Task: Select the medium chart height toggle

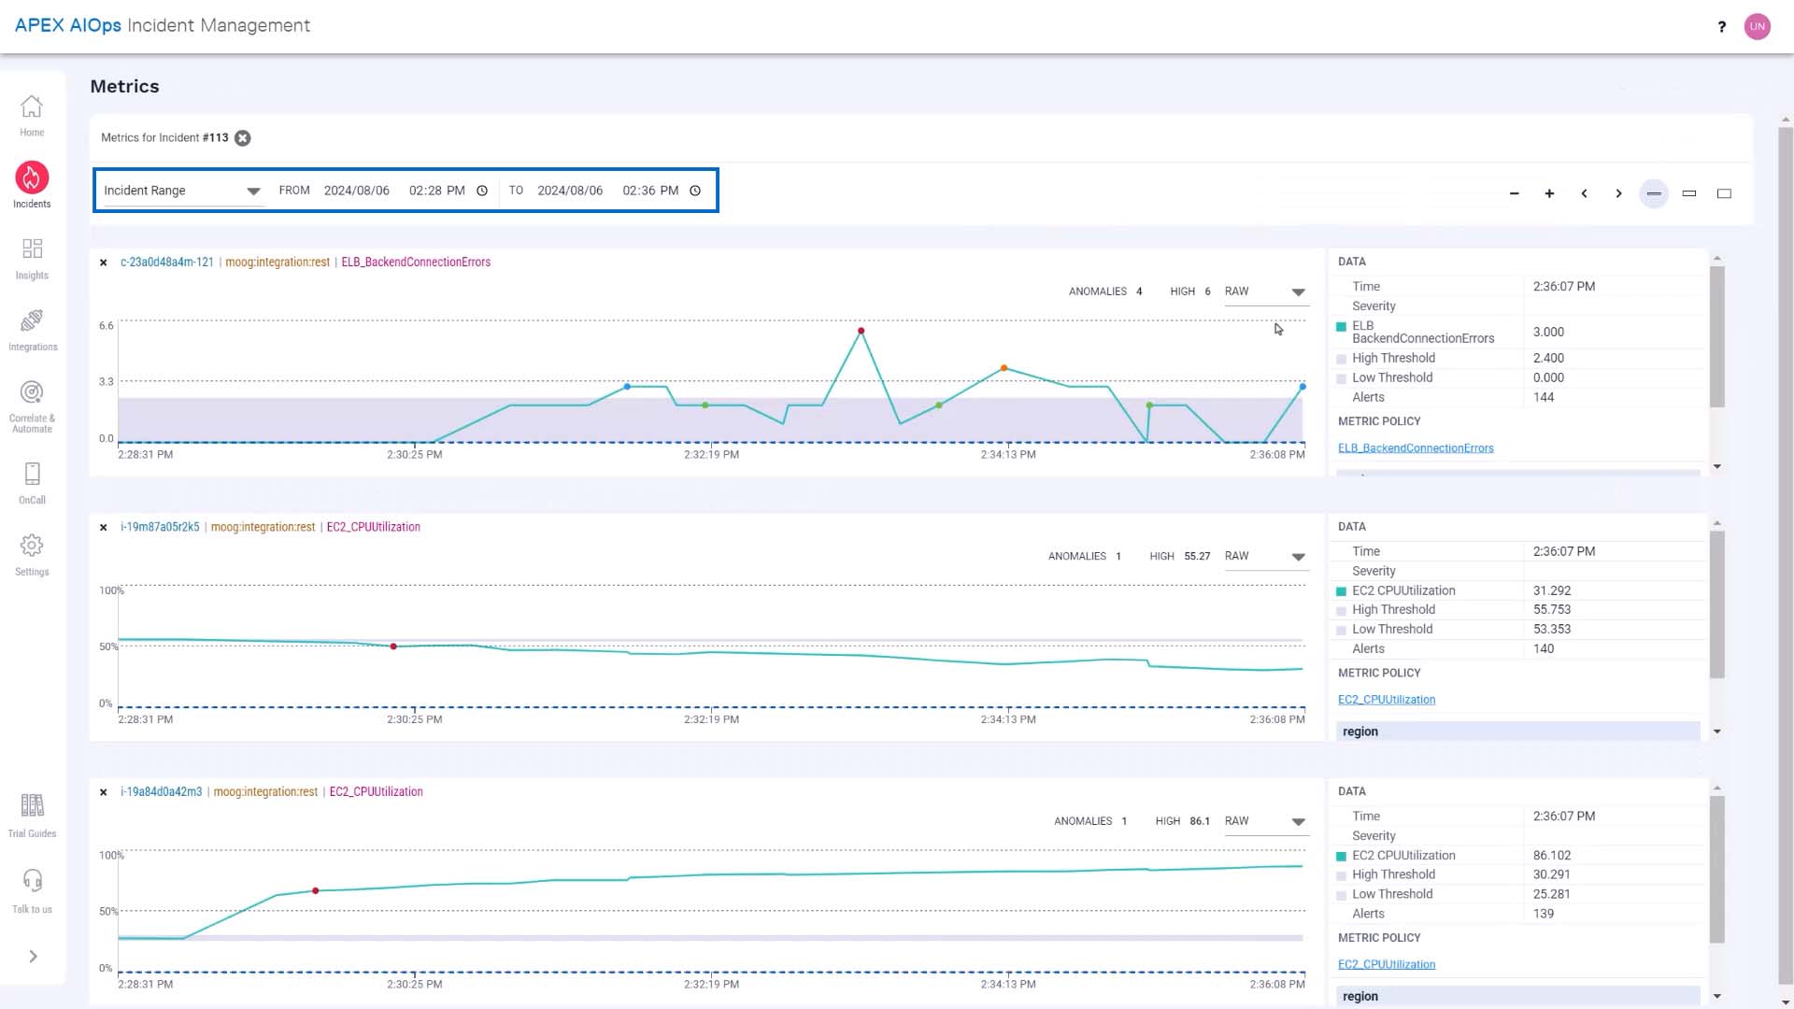Action: pos(1689,194)
